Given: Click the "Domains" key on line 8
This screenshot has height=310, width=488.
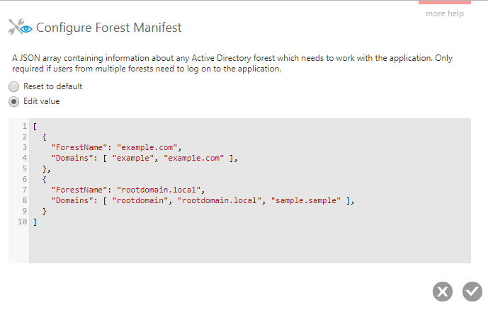Looking at the screenshot, I should tap(72, 200).
